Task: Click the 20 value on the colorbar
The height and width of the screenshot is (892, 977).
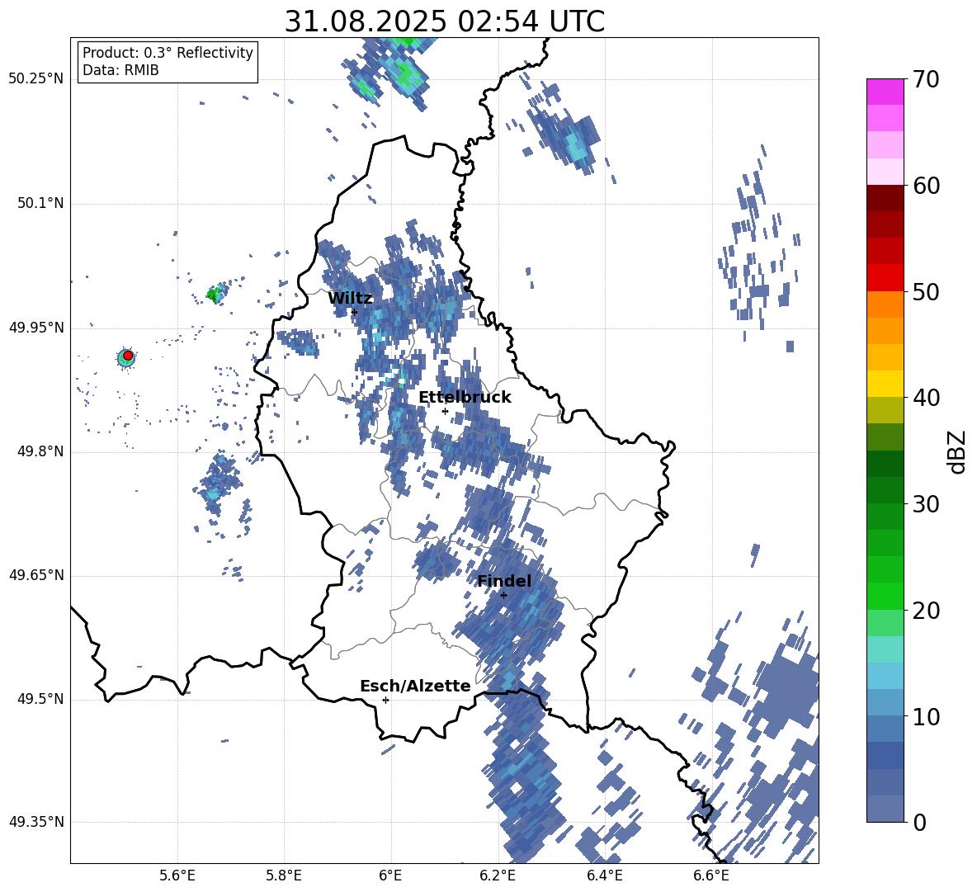Action: [926, 610]
